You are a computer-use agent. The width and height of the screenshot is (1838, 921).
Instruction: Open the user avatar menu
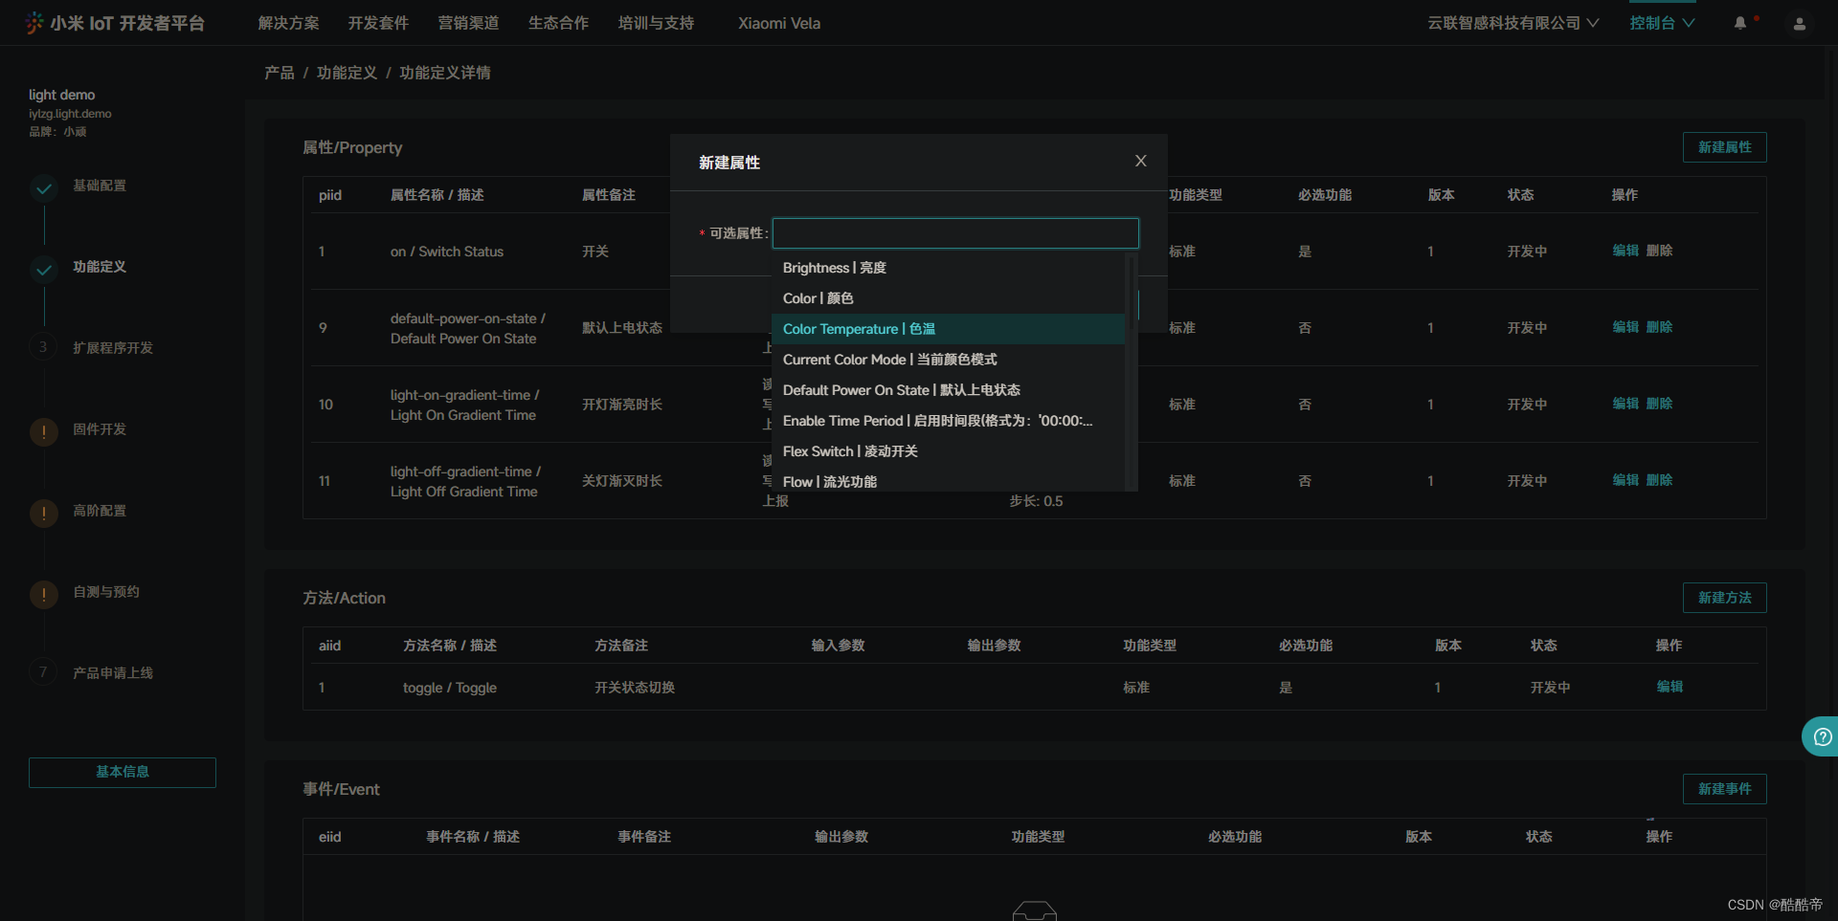1800,24
